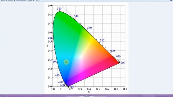Click the x axis title

pos(89,92)
